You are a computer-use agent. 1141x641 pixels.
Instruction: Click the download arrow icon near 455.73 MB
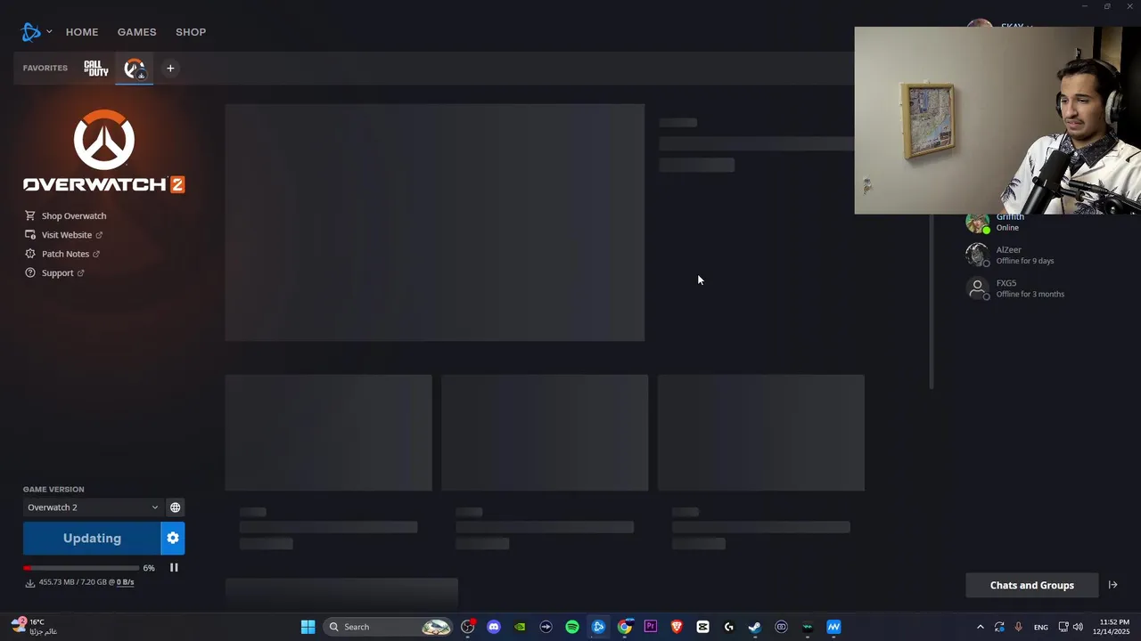29,582
